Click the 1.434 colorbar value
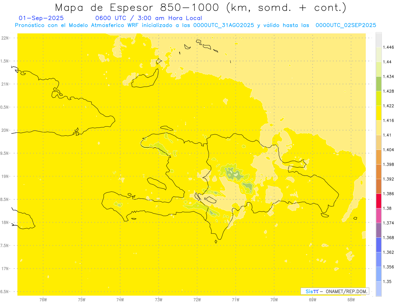The height and width of the screenshot is (304, 394). click(x=388, y=76)
